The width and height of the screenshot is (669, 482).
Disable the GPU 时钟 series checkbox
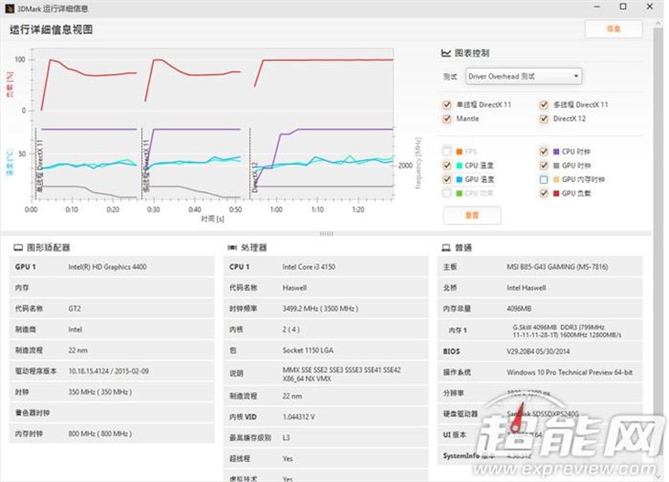click(x=543, y=166)
